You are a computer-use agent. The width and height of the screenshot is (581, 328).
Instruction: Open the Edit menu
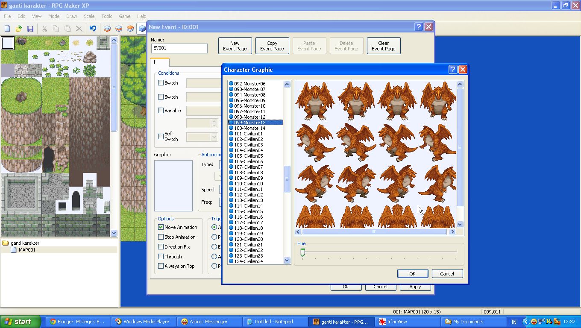coord(21,16)
